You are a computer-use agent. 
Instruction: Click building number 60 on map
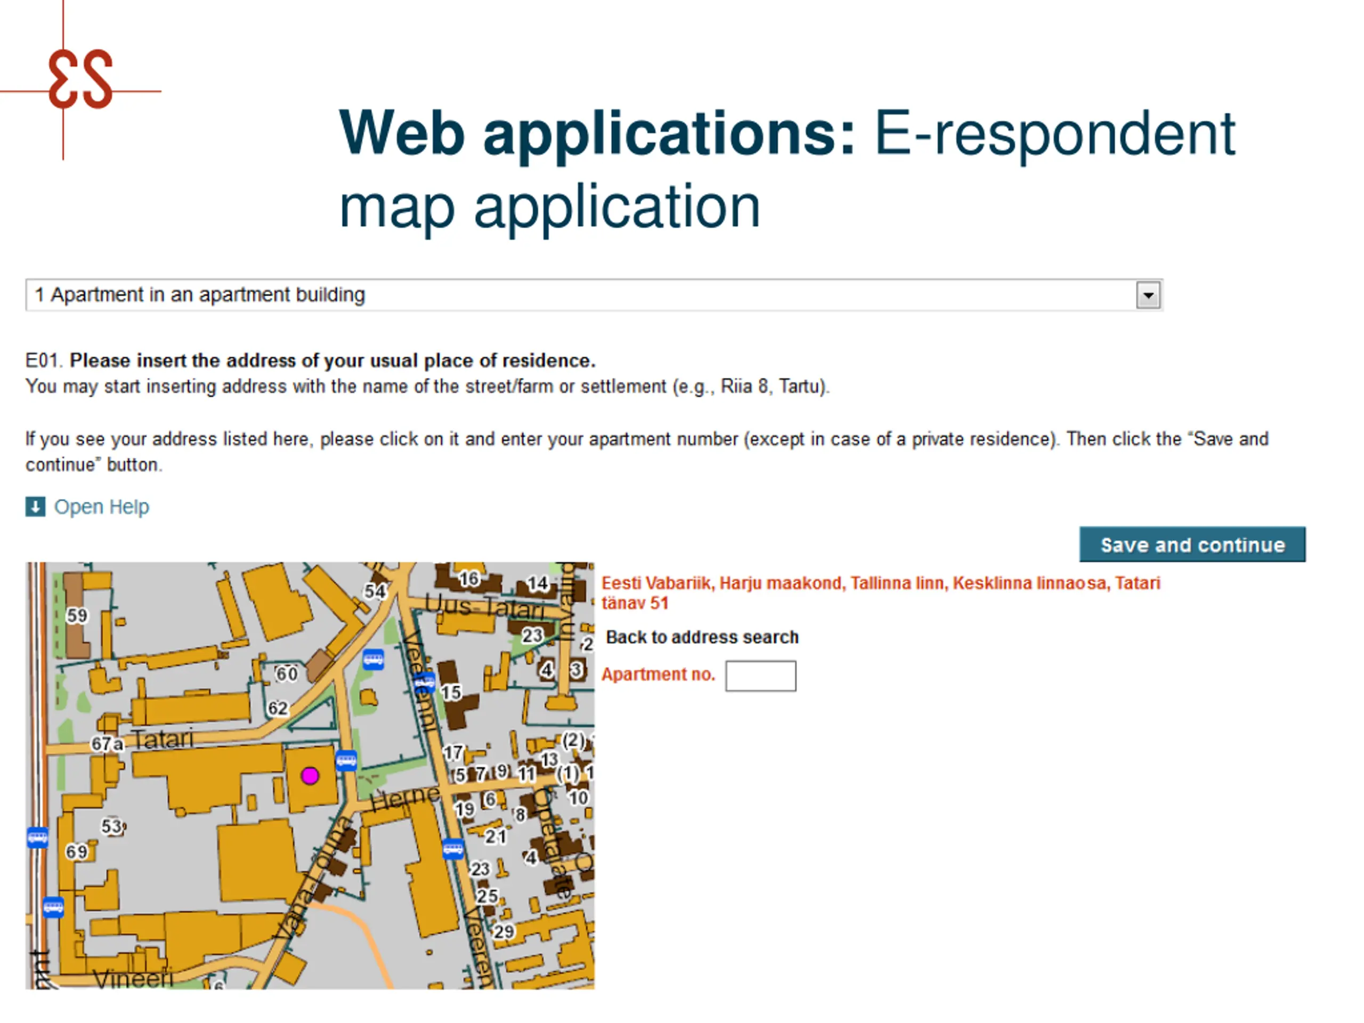tap(287, 673)
